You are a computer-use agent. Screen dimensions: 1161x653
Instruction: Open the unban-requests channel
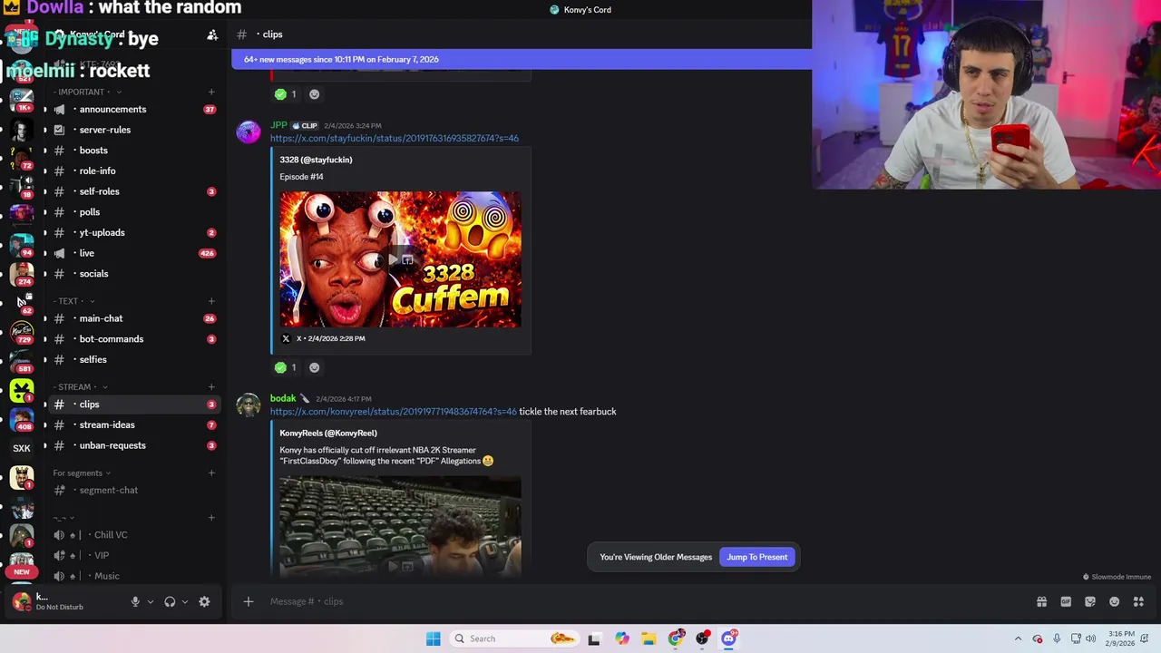pos(133,445)
